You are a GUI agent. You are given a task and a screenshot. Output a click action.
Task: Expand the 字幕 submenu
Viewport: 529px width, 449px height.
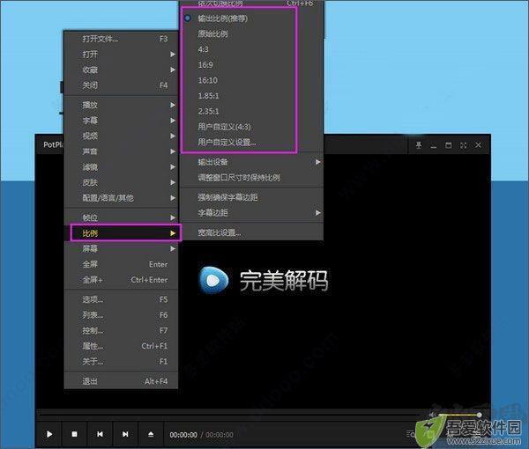tap(121, 121)
